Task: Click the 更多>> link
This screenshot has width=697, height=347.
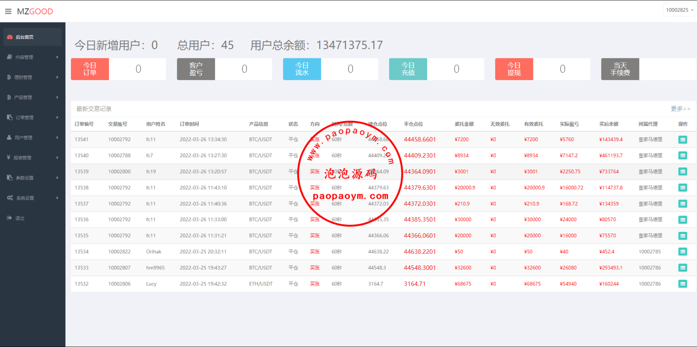Action: (x=680, y=109)
